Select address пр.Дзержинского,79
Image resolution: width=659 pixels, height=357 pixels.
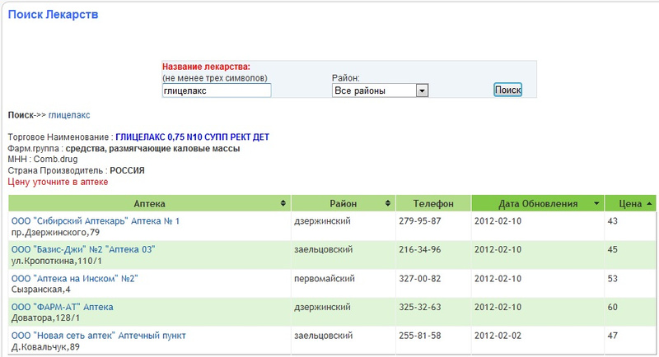[55, 233]
